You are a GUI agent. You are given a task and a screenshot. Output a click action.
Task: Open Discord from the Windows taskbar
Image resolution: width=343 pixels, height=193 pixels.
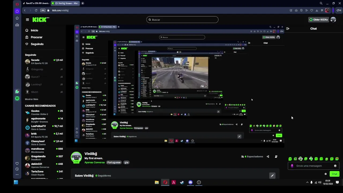coord(191,183)
